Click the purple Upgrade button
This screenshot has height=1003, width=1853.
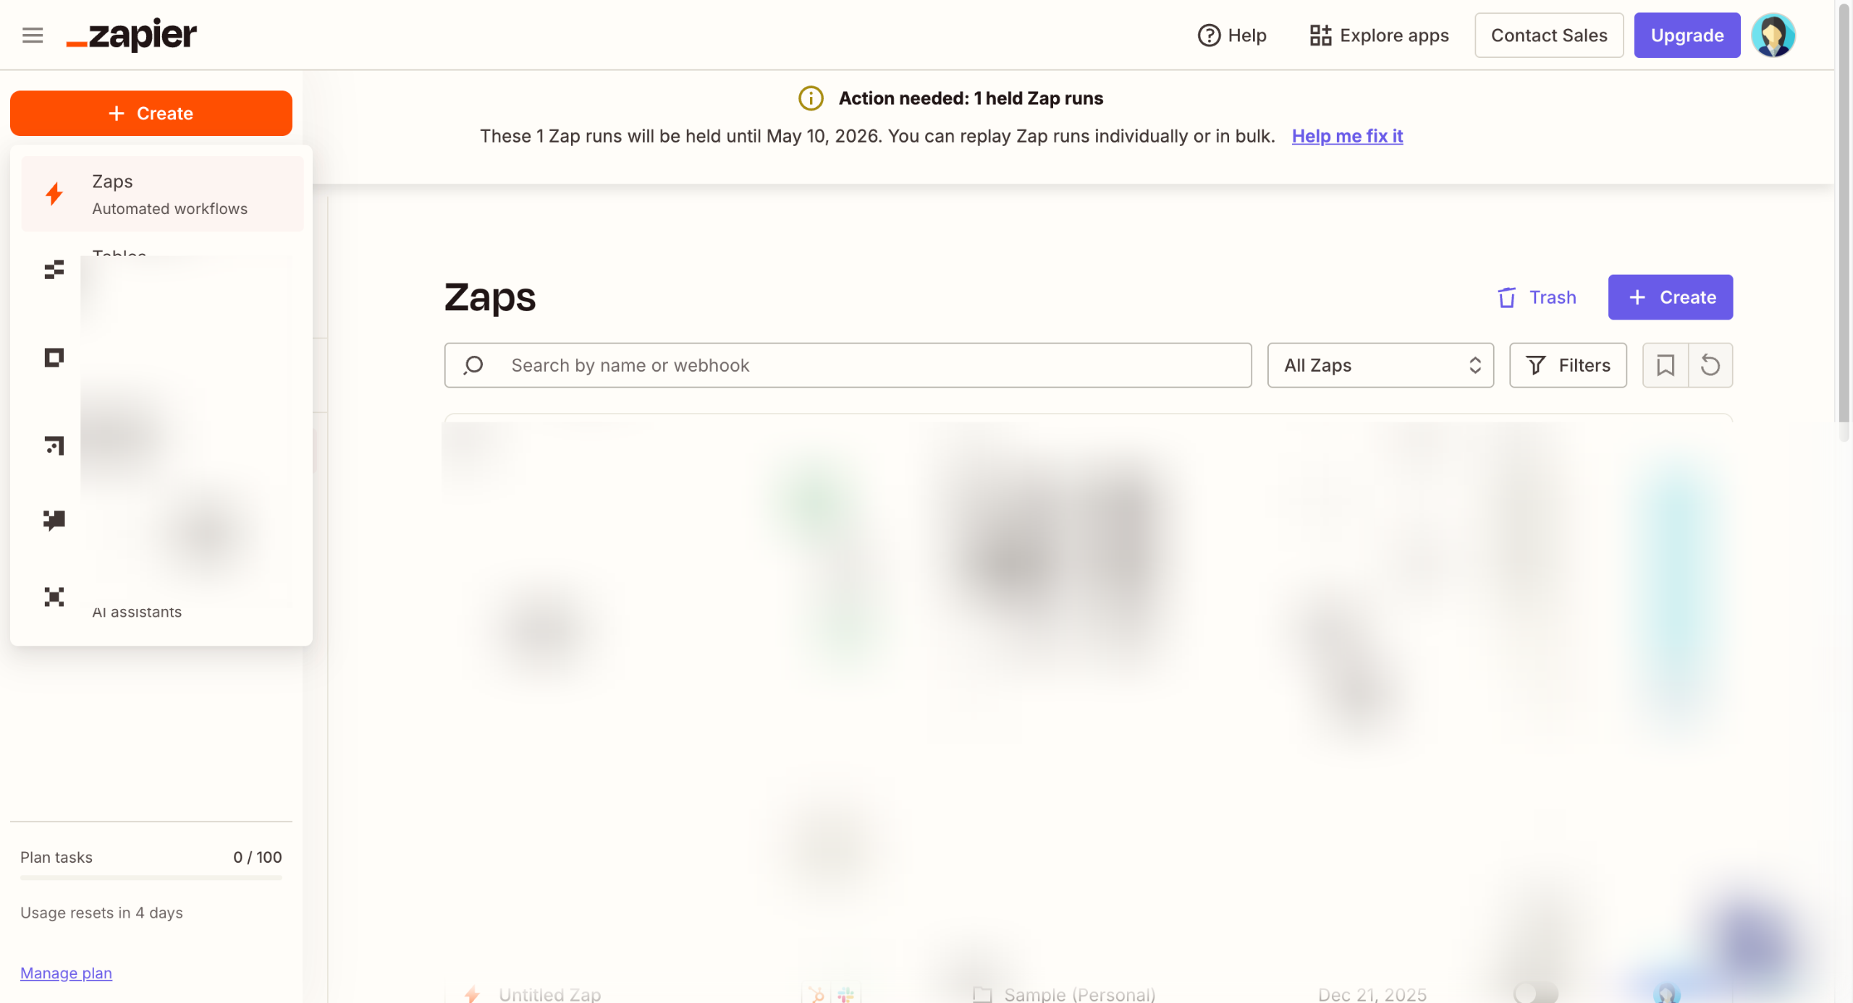tap(1687, 35)
